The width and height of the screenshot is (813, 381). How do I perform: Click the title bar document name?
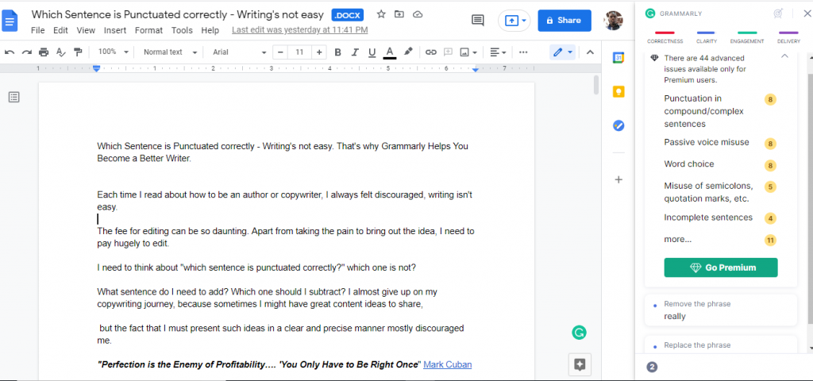pos(177,14)
